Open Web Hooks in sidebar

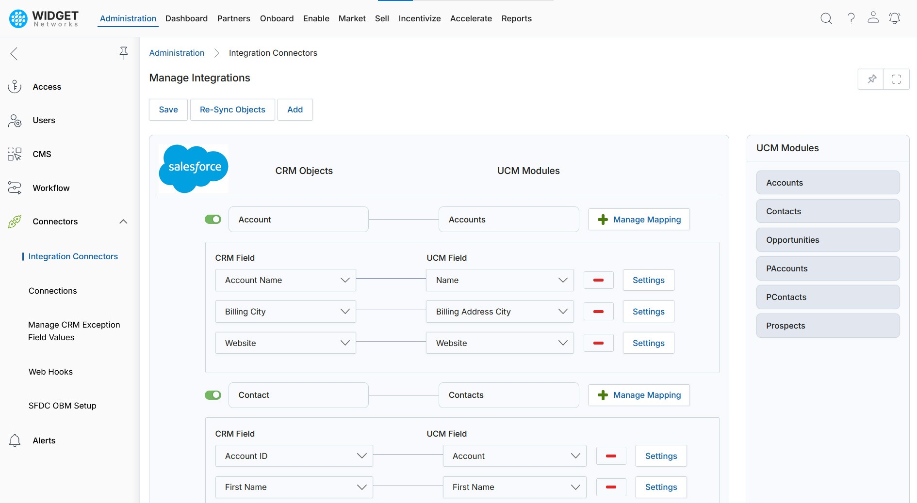coord(51,372)
